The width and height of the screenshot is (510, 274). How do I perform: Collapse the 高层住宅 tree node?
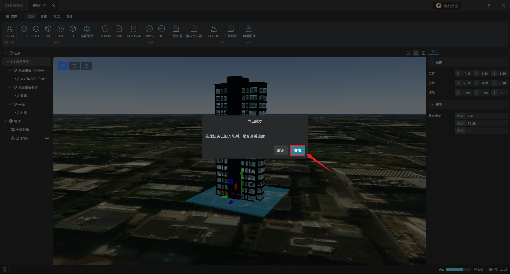tap(8, 62)
